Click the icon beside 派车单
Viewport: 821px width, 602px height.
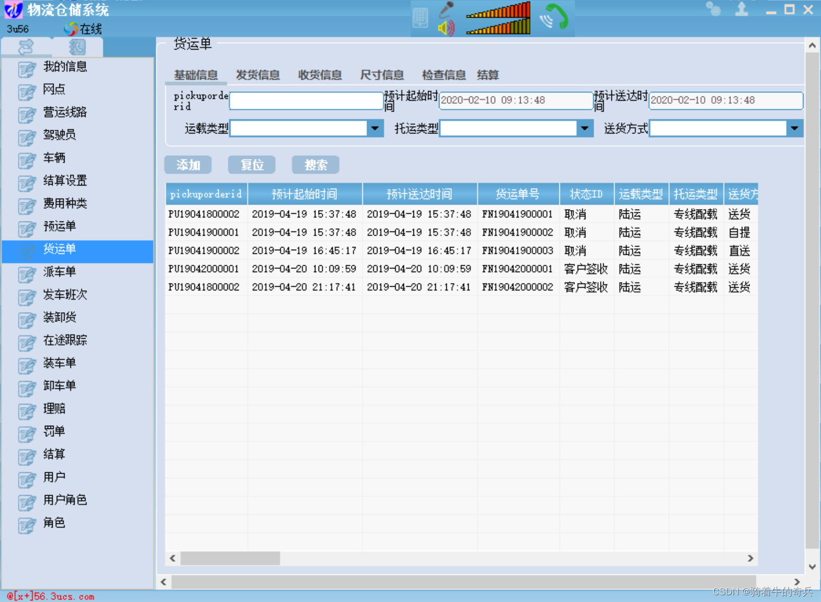pyautogui.click(x=27, y=274)
